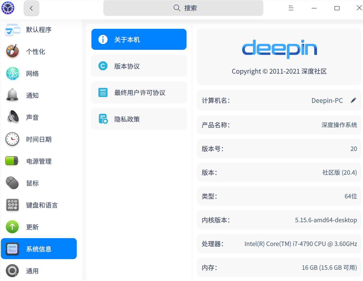Switch to the 版本协议 section
363x281 pixels.
pos(139,66)
